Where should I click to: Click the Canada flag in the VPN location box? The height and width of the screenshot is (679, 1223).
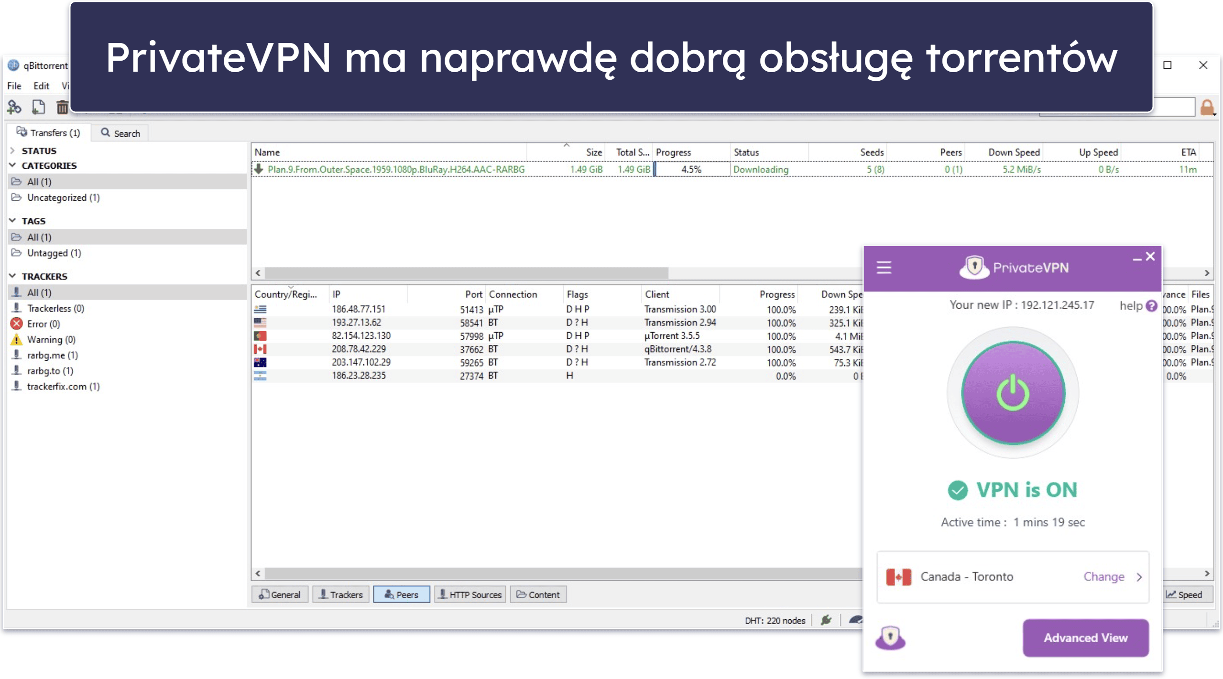coord(898,577)
